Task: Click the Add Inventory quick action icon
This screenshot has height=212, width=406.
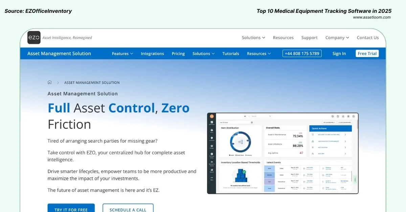Action: pyautogui.click(x=313, y=141)
